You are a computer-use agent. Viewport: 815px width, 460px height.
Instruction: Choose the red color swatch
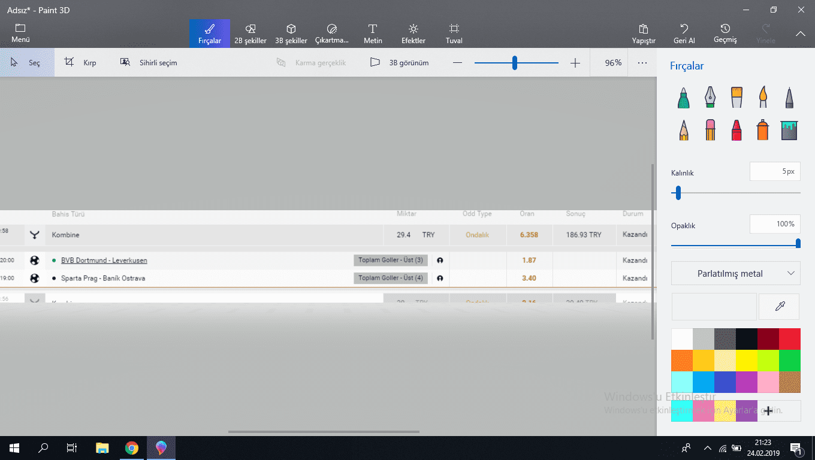tap(790, 339)
